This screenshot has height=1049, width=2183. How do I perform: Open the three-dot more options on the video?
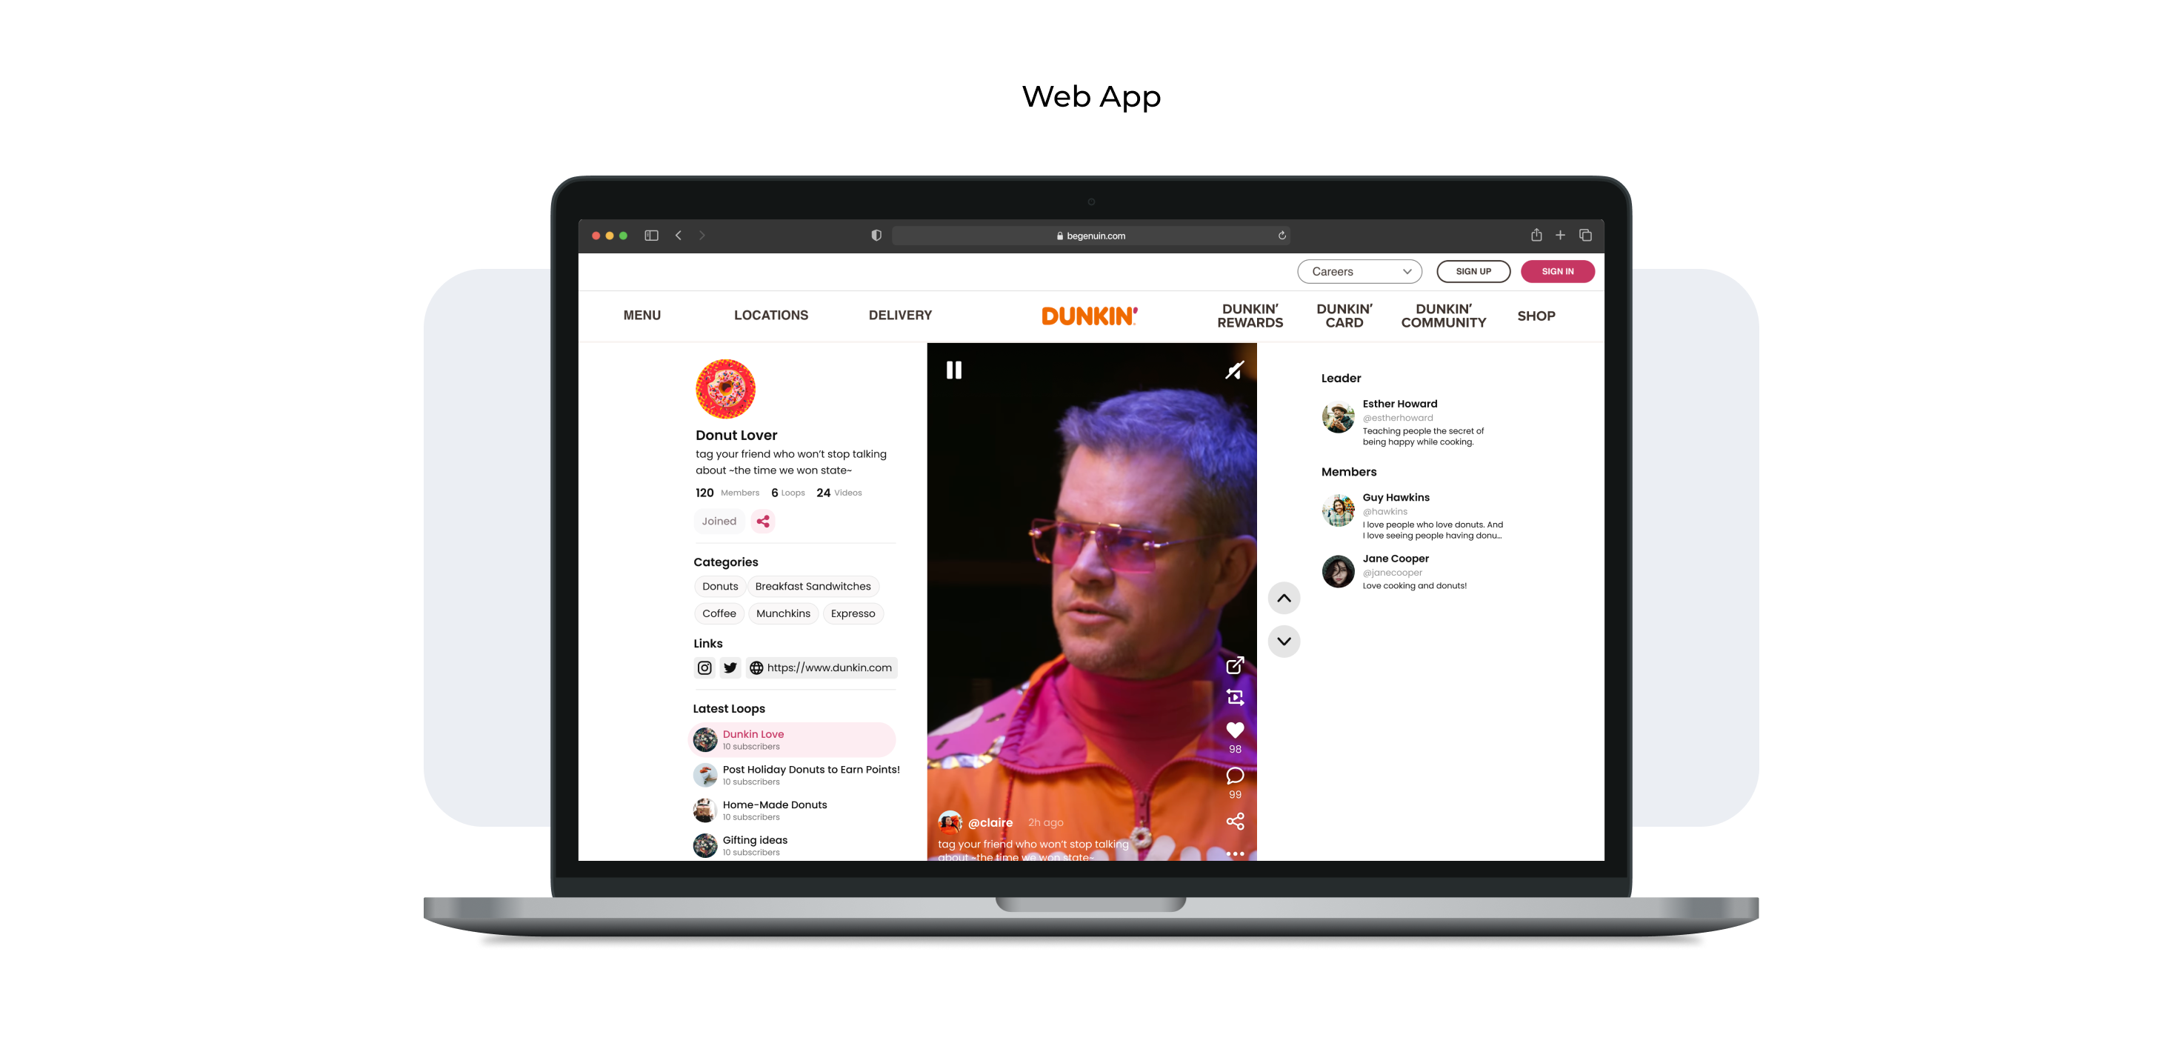1235,853
